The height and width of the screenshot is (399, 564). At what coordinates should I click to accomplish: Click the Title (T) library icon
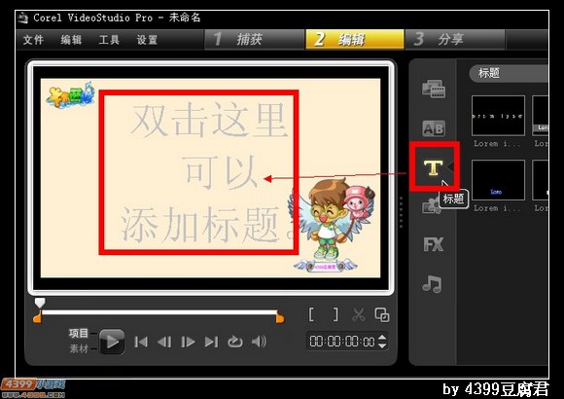click(x=434, y=167)
